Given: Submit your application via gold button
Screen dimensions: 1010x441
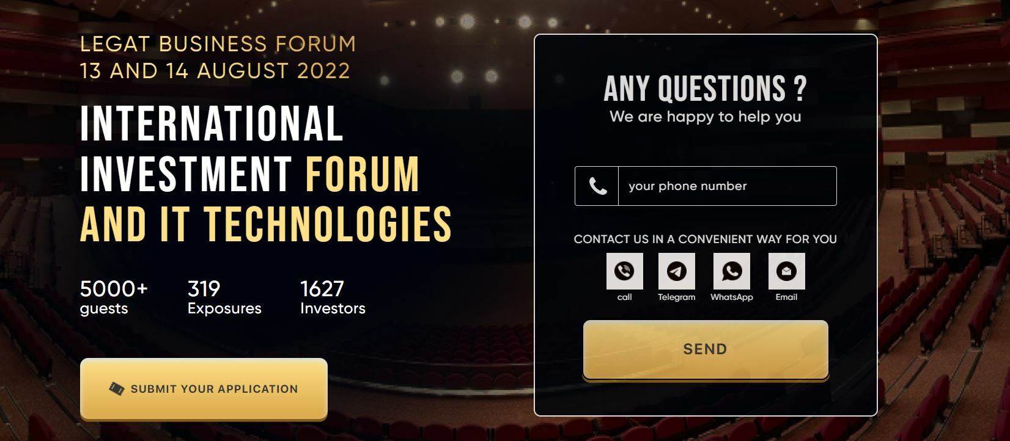Looking at the screenshot, I should pos(204,388).
